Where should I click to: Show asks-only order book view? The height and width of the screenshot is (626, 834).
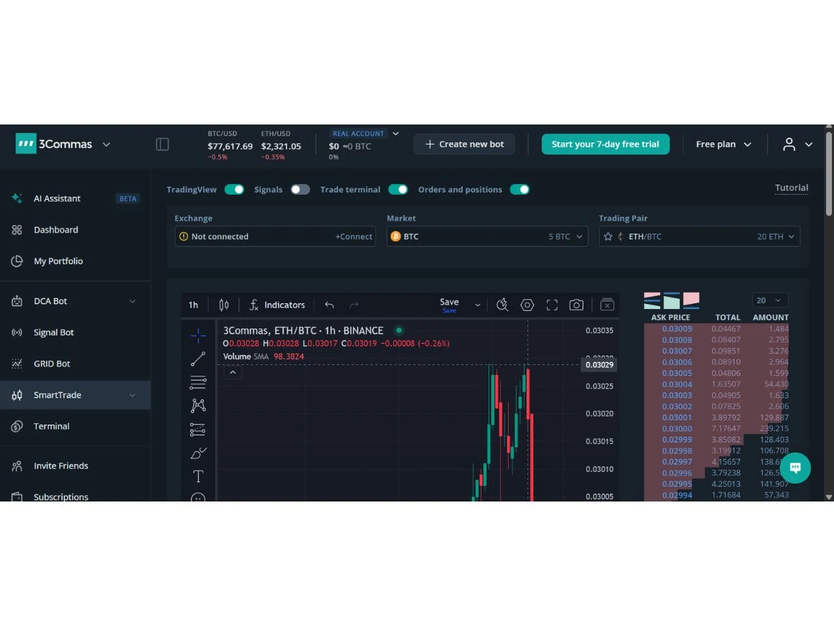click(x=691, y=300)
